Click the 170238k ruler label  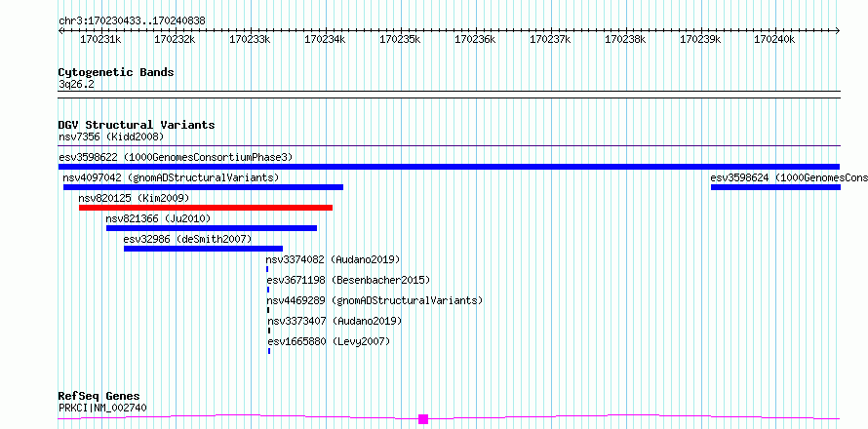click(x=625, y=39)
